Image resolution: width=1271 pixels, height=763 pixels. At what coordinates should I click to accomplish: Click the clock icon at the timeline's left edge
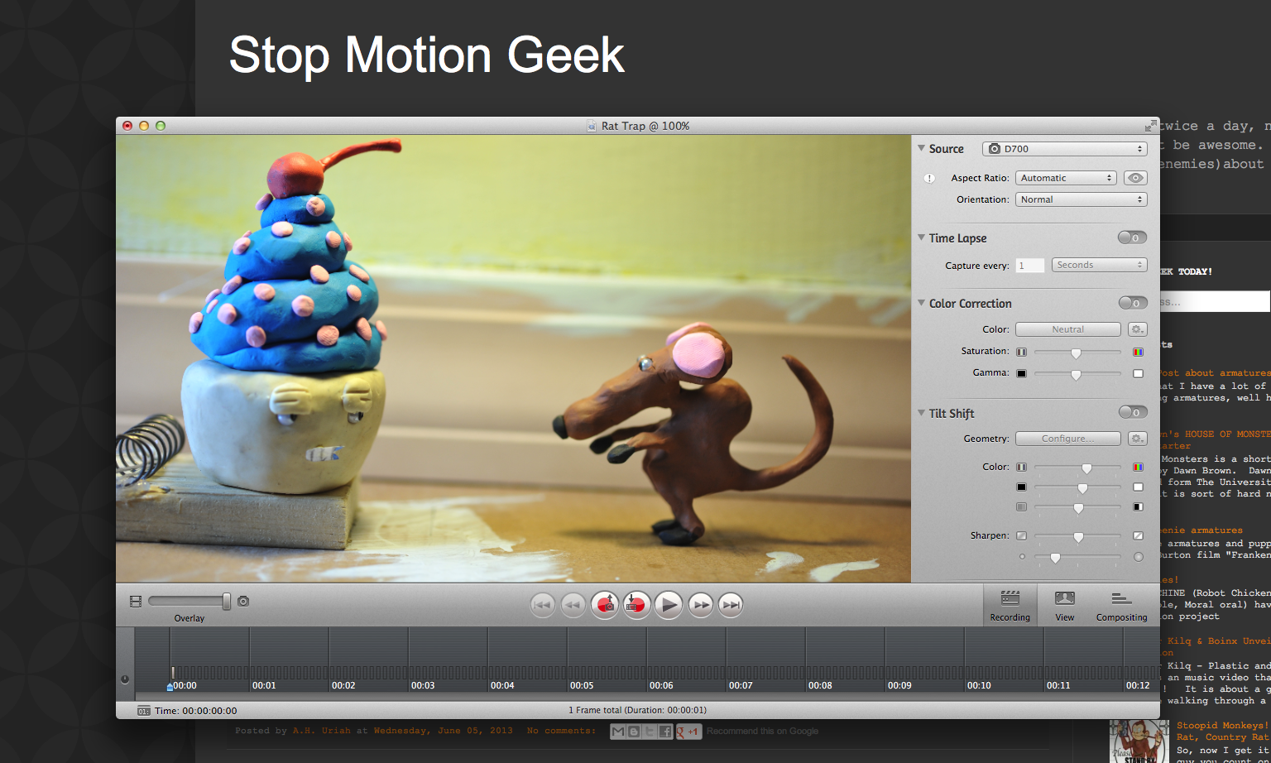tap(125, 679)
